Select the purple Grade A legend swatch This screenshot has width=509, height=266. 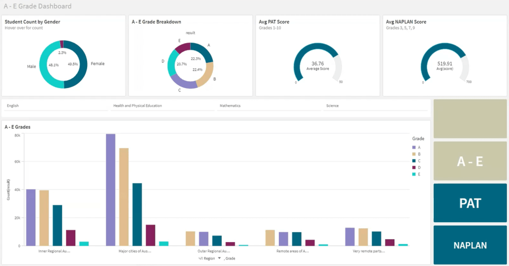pyautogui.click(x=414, y=147)
